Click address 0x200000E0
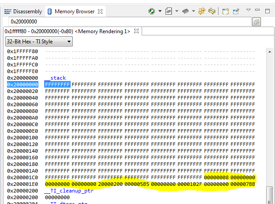 click(x=23, y=131)
